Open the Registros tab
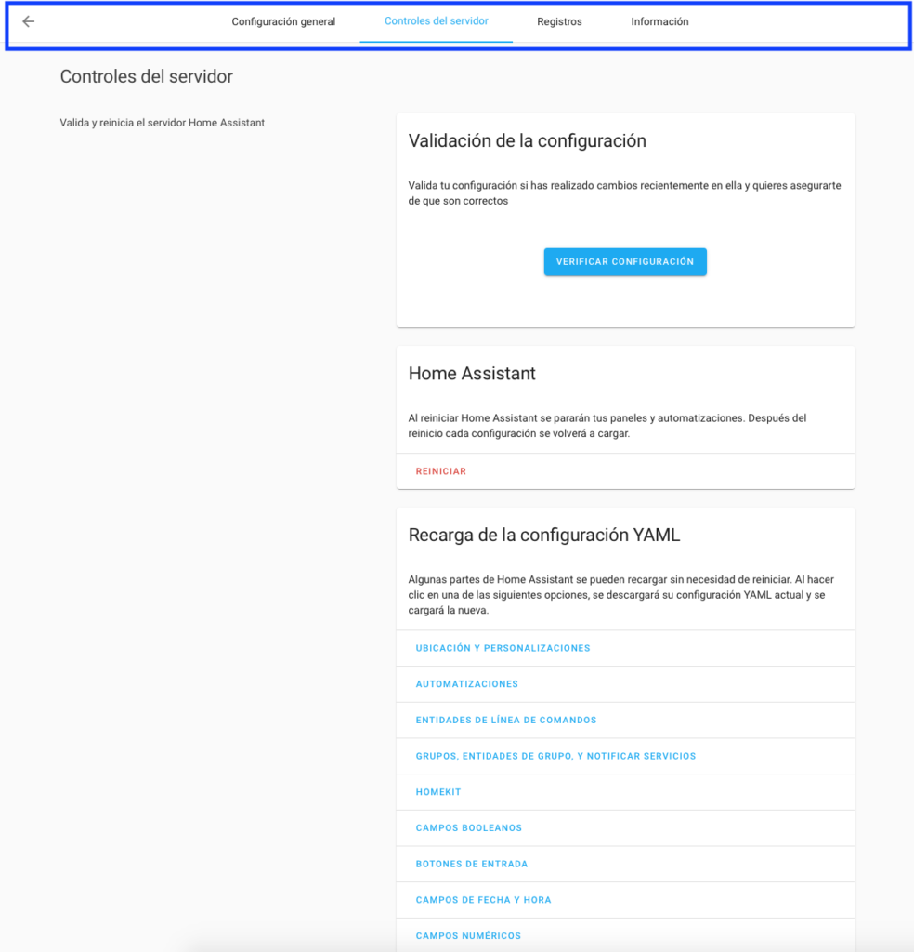The height and width of the screenshot is (952, 914). 559,21
